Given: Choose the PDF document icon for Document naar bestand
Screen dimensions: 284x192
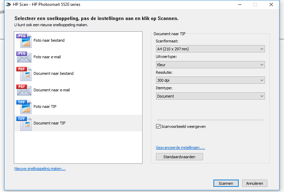Looking at the screenshot, I should (24, 73).
